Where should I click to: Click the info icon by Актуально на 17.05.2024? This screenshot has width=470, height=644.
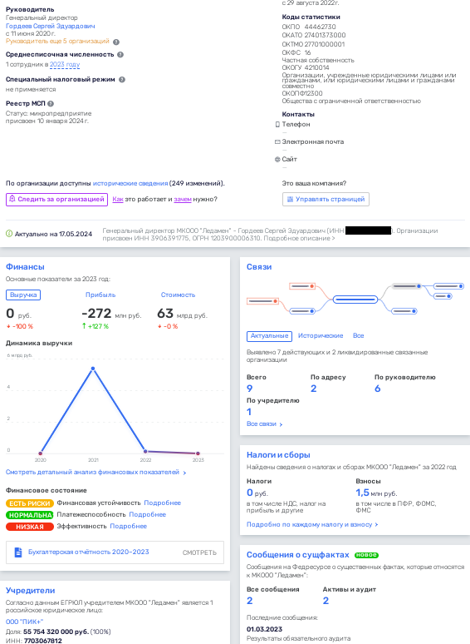click(9, 234)
